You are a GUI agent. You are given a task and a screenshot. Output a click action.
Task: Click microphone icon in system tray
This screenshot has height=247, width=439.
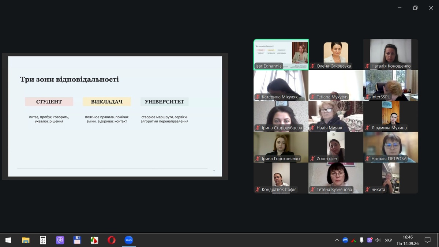361,240
